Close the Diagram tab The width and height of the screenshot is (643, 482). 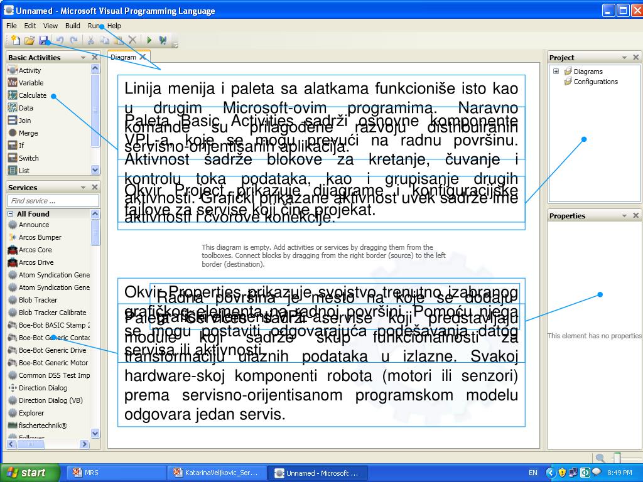[x=143, y=57]
